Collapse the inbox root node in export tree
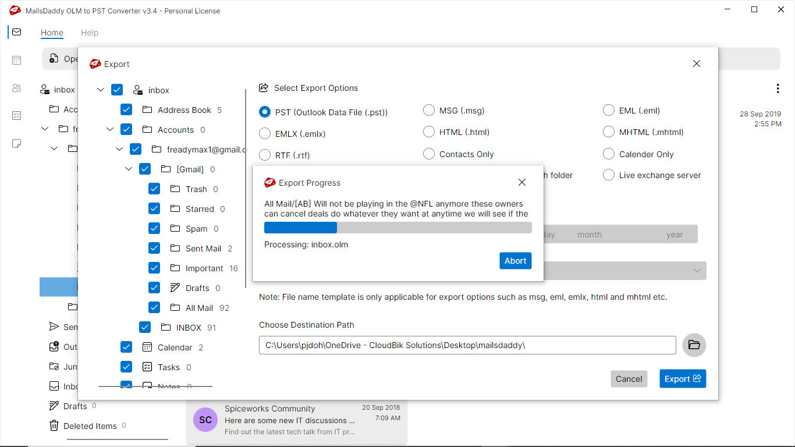 tap(101, 90)
